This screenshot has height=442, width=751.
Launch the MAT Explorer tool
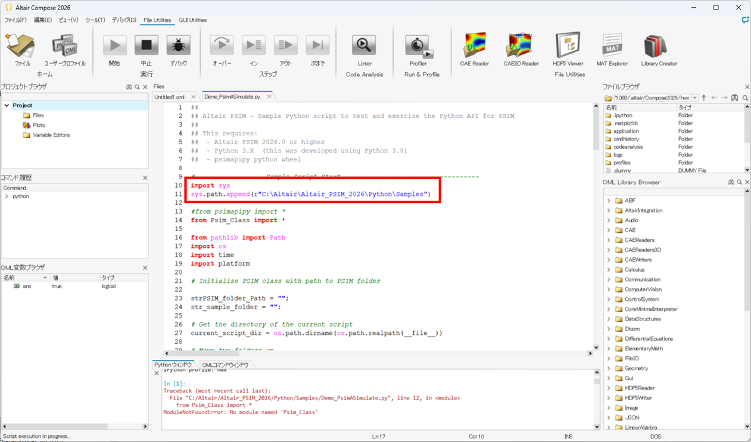point(612,46)
